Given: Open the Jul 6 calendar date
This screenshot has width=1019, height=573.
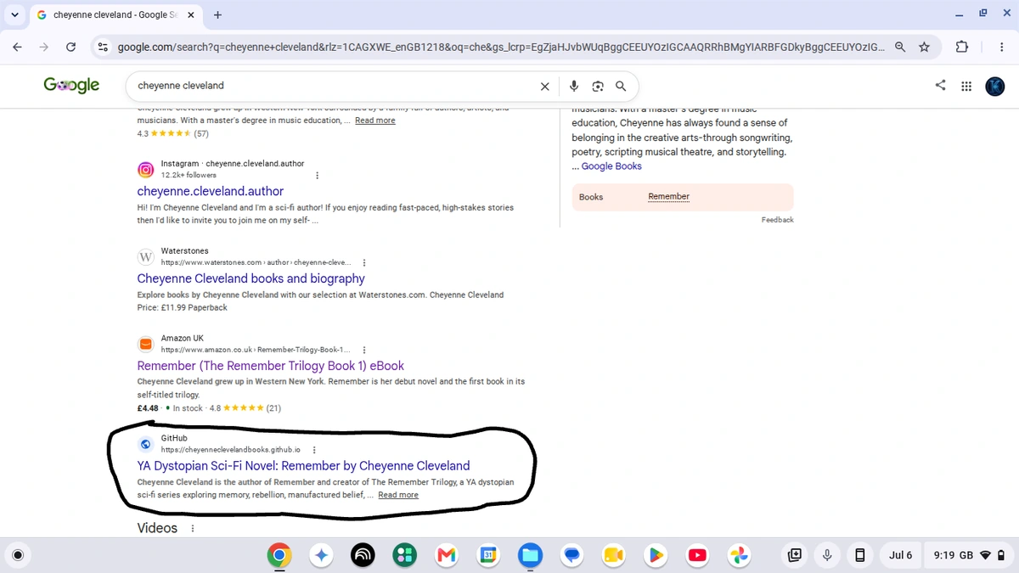Looking at the screenshot, I should [x=900, y=555].
